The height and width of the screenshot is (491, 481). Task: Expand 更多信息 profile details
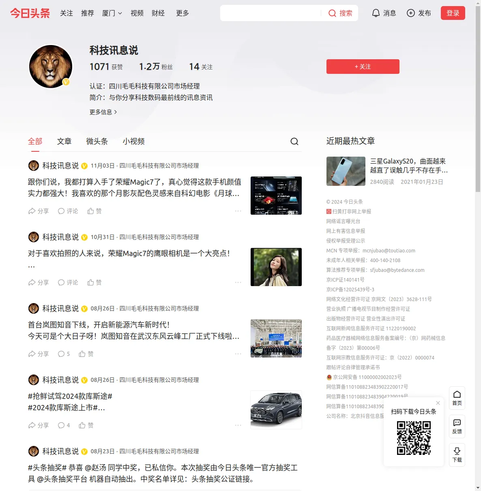(x=103, y=112)
